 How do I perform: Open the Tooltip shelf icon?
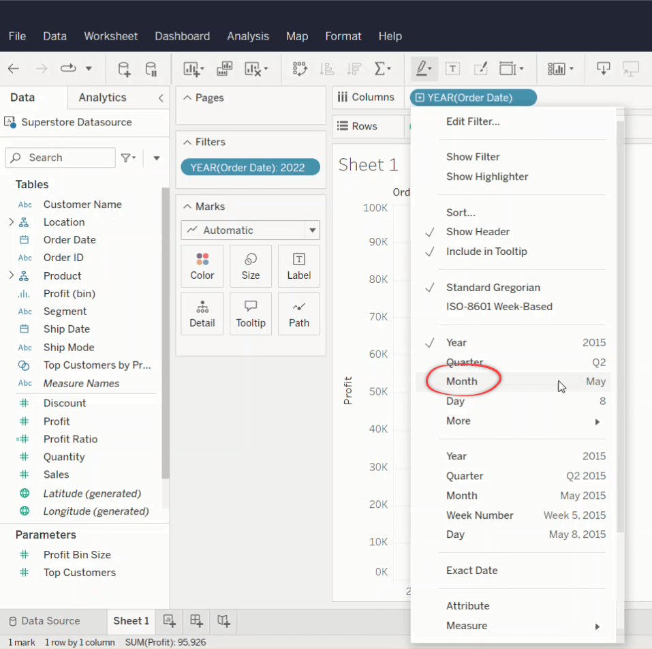tap(250, 314)
